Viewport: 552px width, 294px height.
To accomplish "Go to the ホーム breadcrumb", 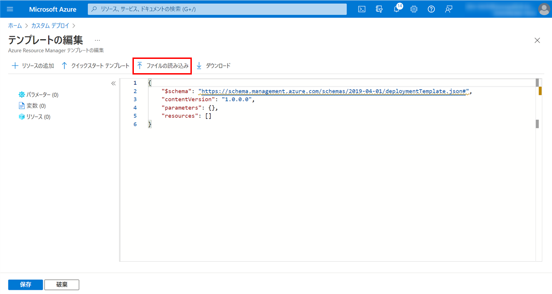I will [15, 26].
